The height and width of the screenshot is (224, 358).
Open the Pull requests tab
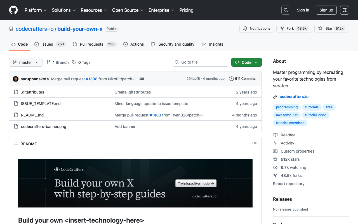(94, 44)
